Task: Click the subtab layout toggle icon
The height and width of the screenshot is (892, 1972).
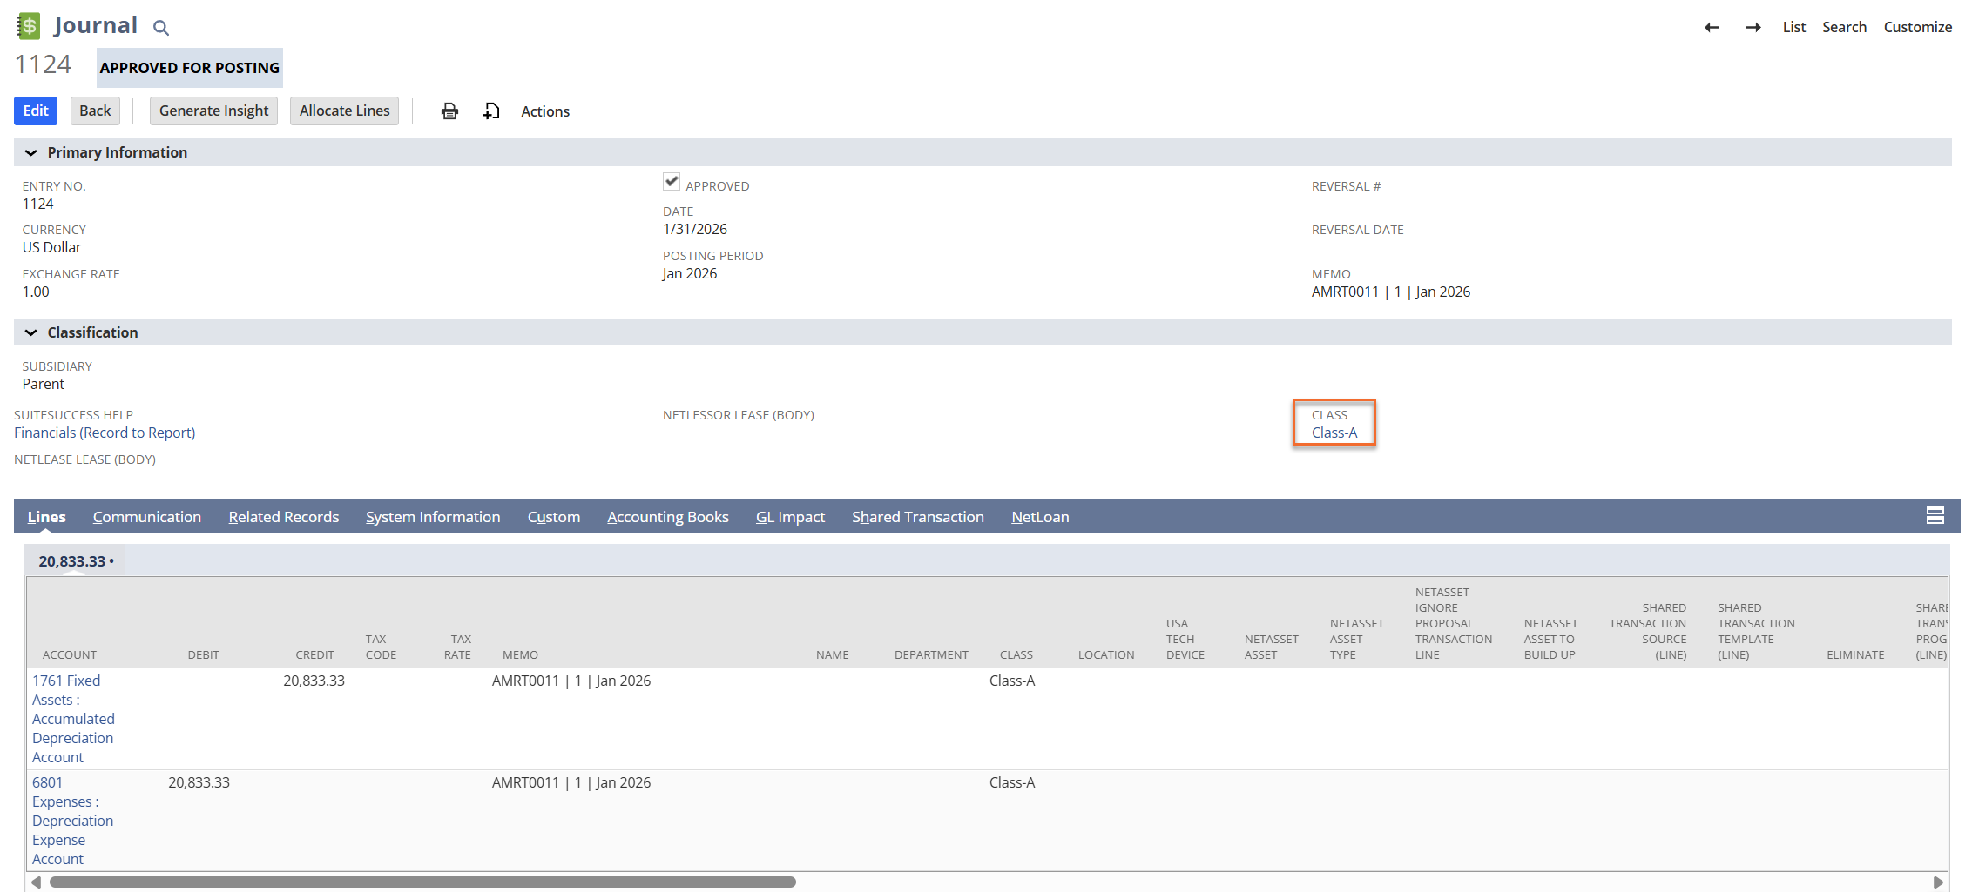Action: (1935, 516)
